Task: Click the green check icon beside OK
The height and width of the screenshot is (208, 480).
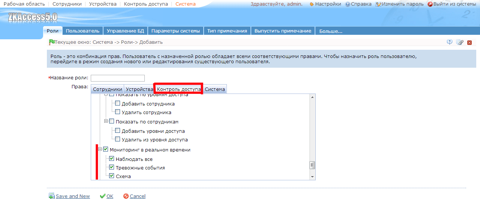Action: point(103,196)
